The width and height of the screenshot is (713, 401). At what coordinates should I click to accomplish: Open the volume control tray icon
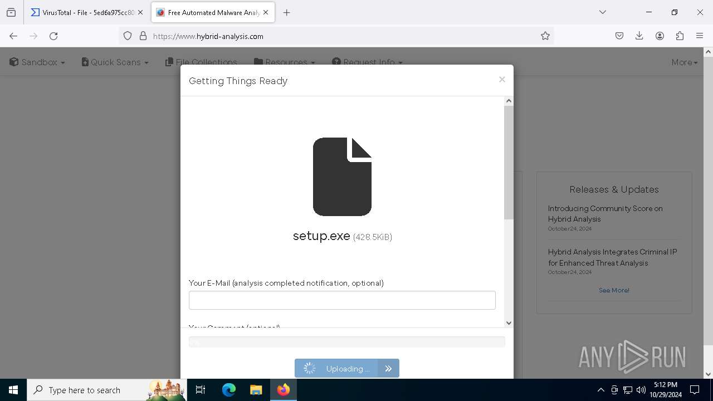click(x=641, y=390)
